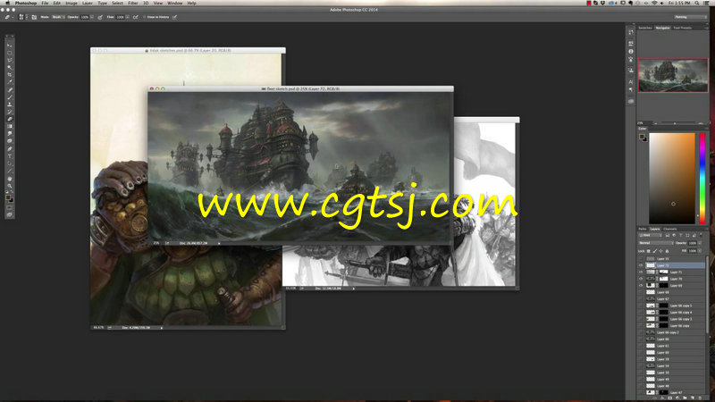Select the Dodge tool
715x402 pixels.
coord(10,141)
